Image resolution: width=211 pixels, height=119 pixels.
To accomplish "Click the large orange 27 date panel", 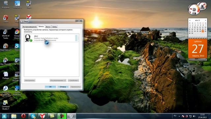I will pyautogui.click(x=198, y=49).
